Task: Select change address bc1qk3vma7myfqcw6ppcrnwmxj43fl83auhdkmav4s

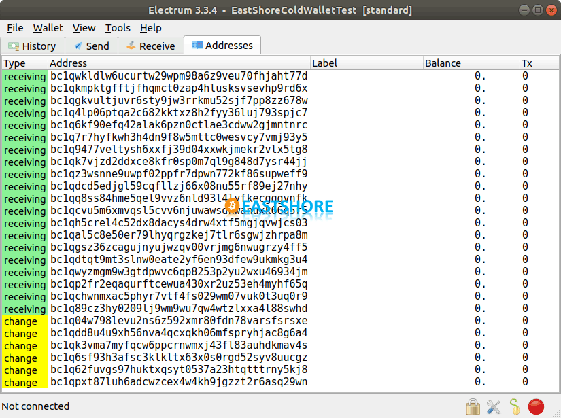Action: (179, 345)
